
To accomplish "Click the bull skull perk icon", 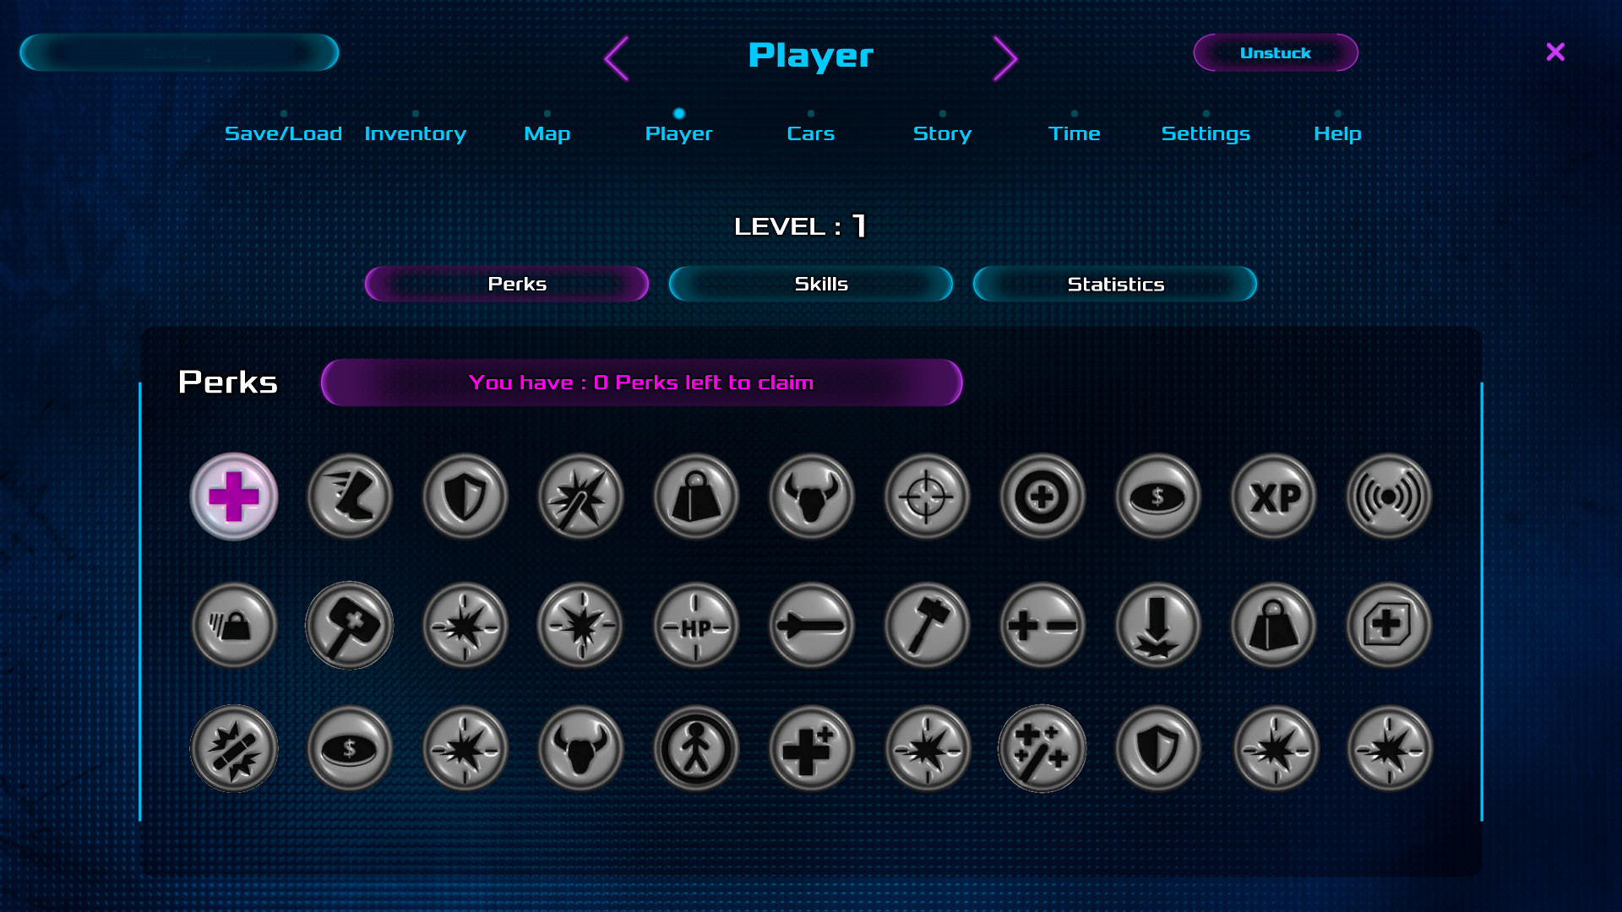I will 812,496.
